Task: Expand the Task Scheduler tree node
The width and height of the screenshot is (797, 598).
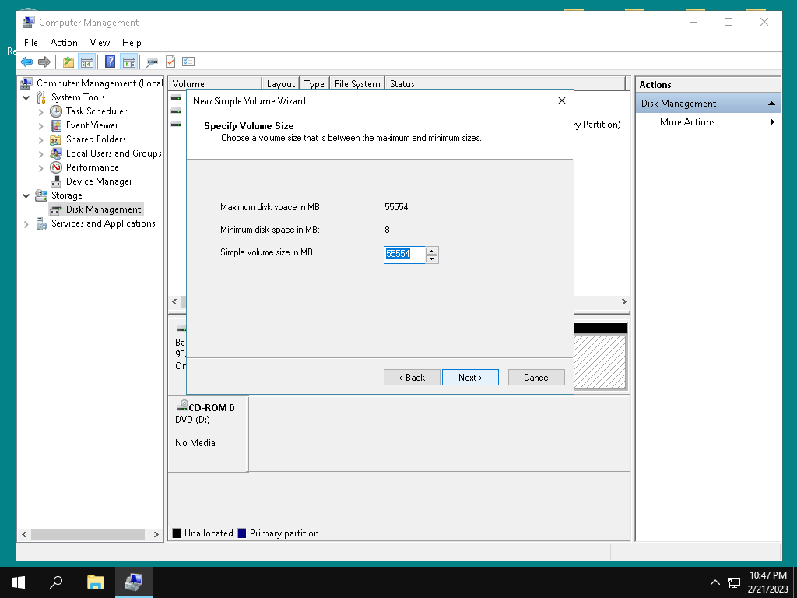Action: 41,112
